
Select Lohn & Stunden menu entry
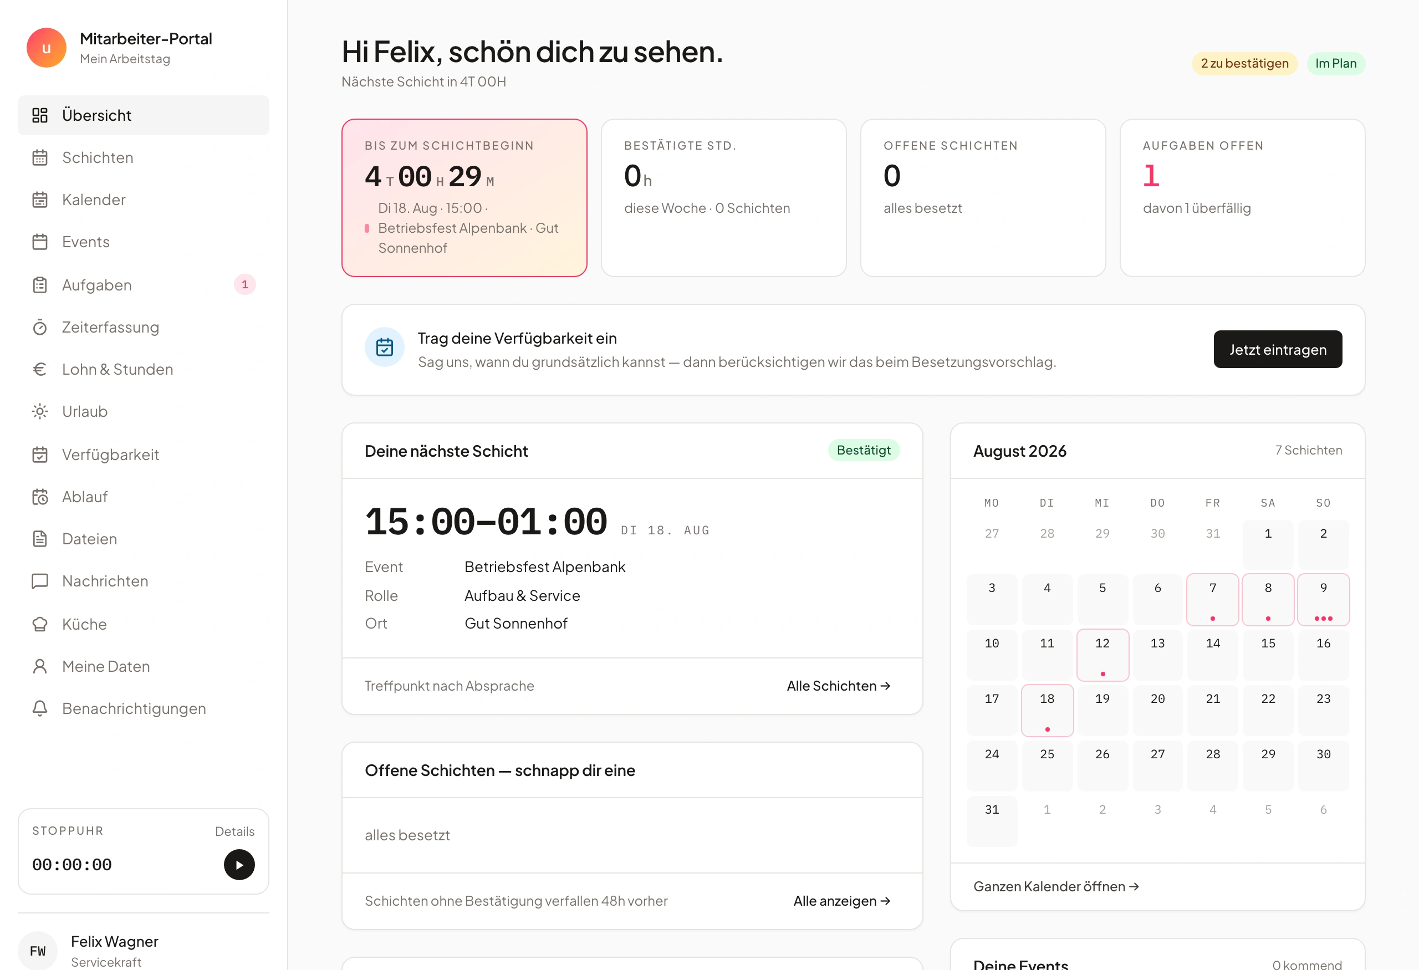[x=144, y=369]
